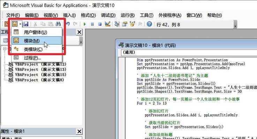Close the 属性 - 模块1 properties pane
Screen dimensions: 257x139
pos(79,131)
